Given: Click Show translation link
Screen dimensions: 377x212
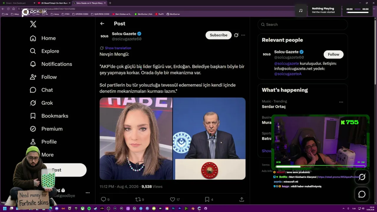Looking at the screenshot, I should tap(118, 48).
